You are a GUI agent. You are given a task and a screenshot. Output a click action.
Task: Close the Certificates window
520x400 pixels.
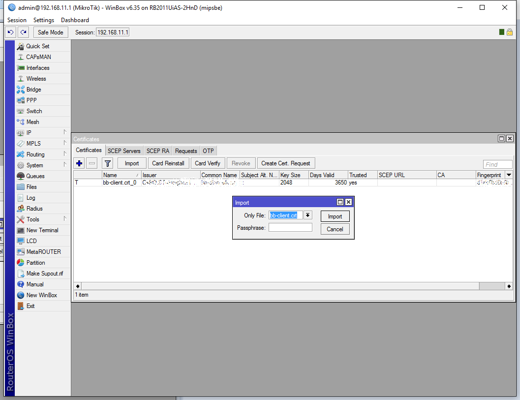tap(510, 139)
